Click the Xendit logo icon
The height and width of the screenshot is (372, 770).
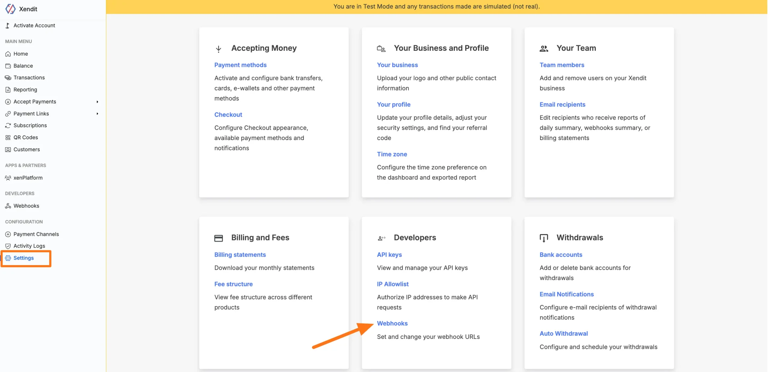(x=10, y=9)
